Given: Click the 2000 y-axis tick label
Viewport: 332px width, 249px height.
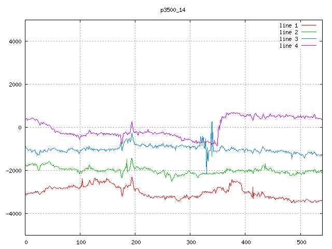Looking at the screenshot, I should click(x=14, y=85).
